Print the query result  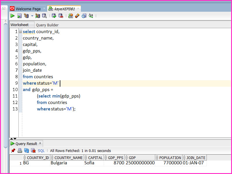tap(20, 151)
